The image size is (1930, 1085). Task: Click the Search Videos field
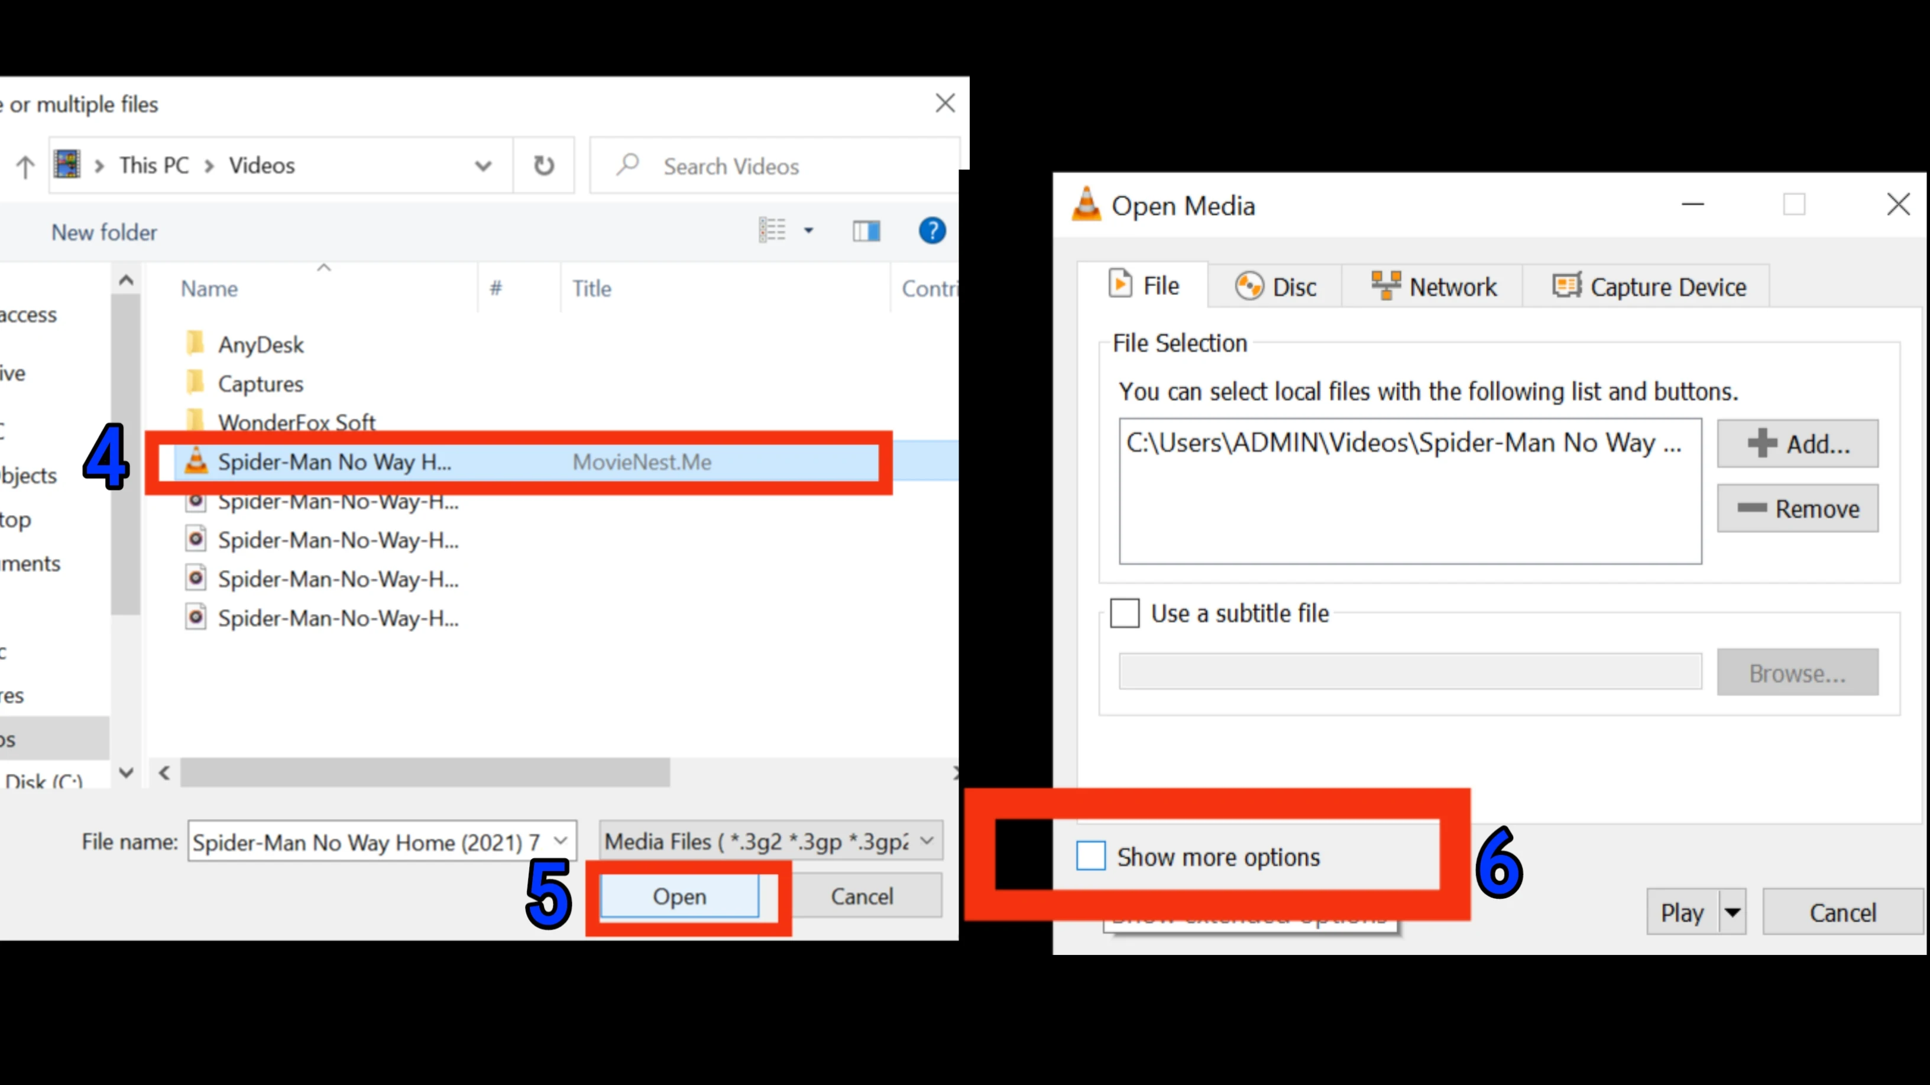(775, 165)
